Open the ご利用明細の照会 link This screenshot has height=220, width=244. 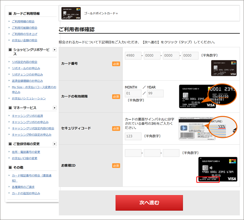(23, 21)
